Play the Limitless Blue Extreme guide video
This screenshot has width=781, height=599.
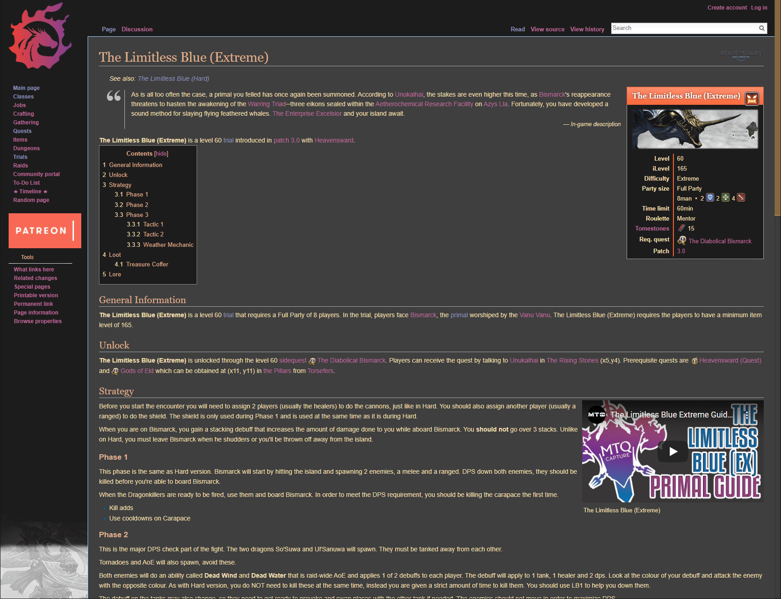(x=673, y=452)
